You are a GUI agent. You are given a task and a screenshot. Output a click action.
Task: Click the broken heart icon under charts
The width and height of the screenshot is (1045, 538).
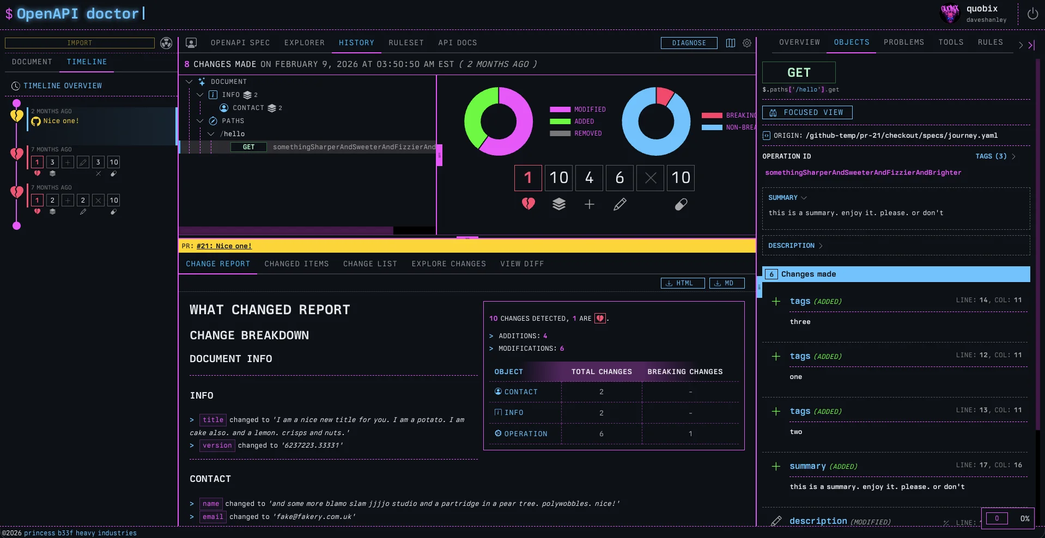point(528,204)
